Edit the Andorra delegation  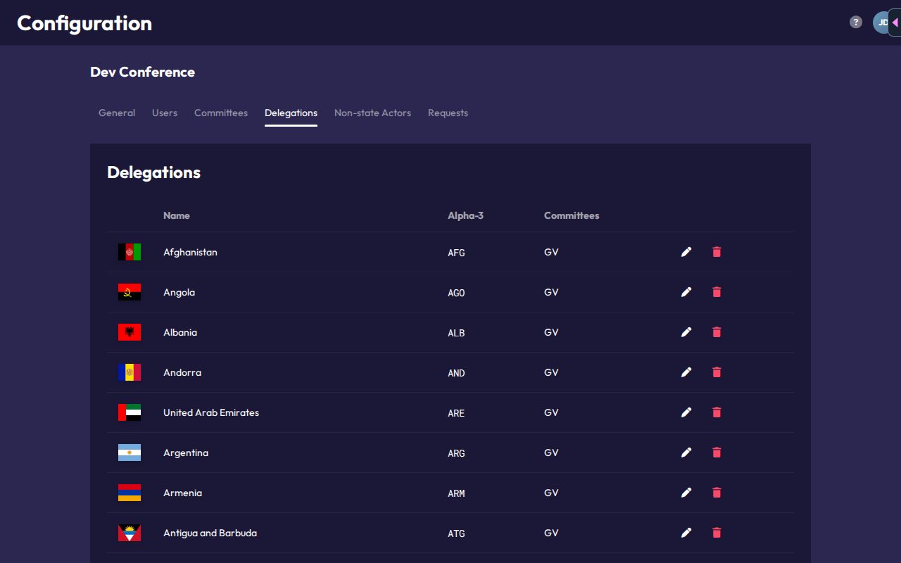686,372
